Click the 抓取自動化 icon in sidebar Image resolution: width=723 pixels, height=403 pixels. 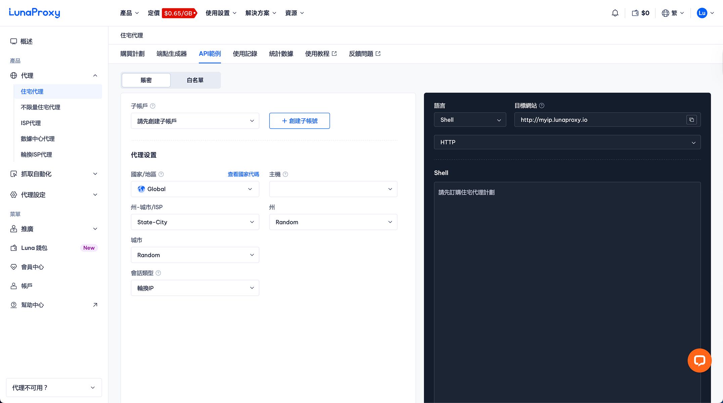(13, 174)
